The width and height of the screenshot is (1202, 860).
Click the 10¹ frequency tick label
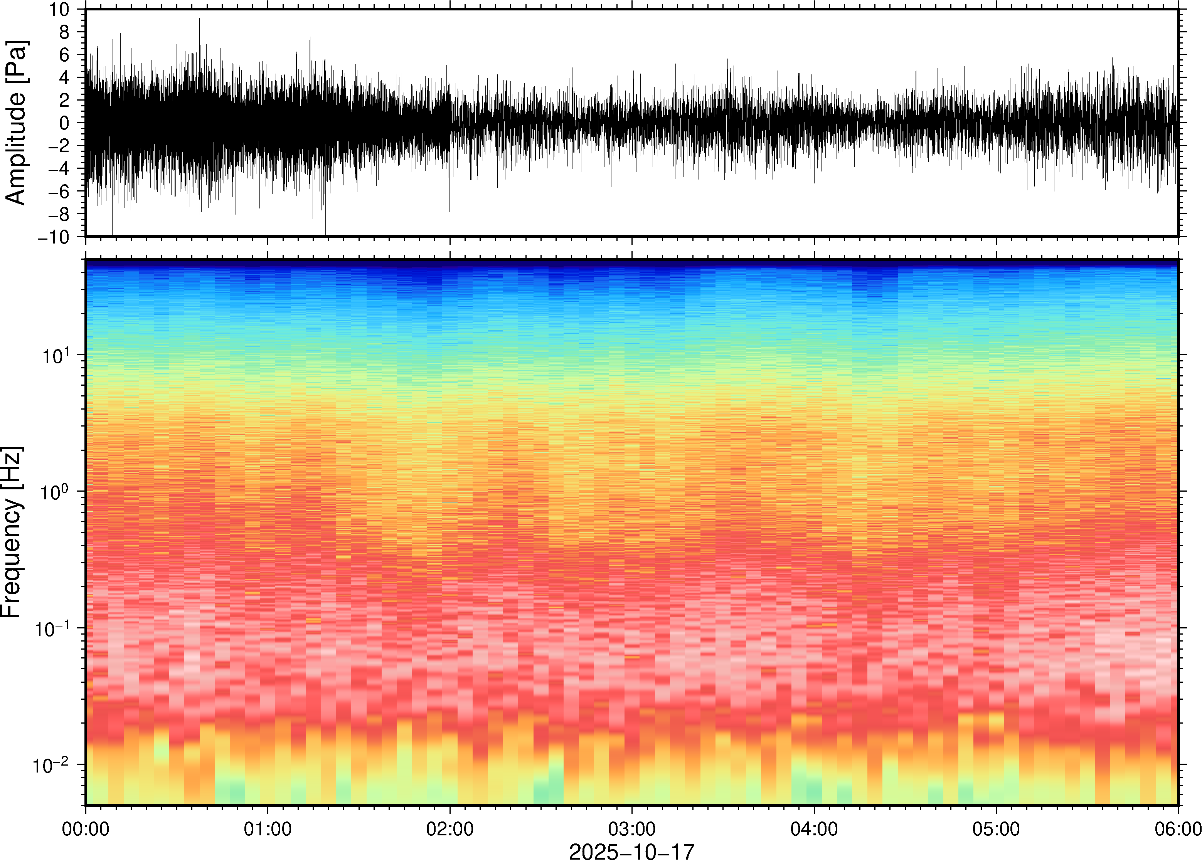pyautogui.click(x=55, y=355)
